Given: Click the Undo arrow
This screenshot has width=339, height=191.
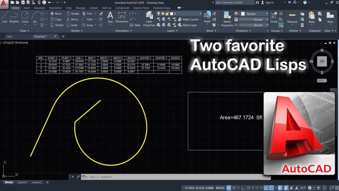Looking at the screenshot, I should click(50, 2).
